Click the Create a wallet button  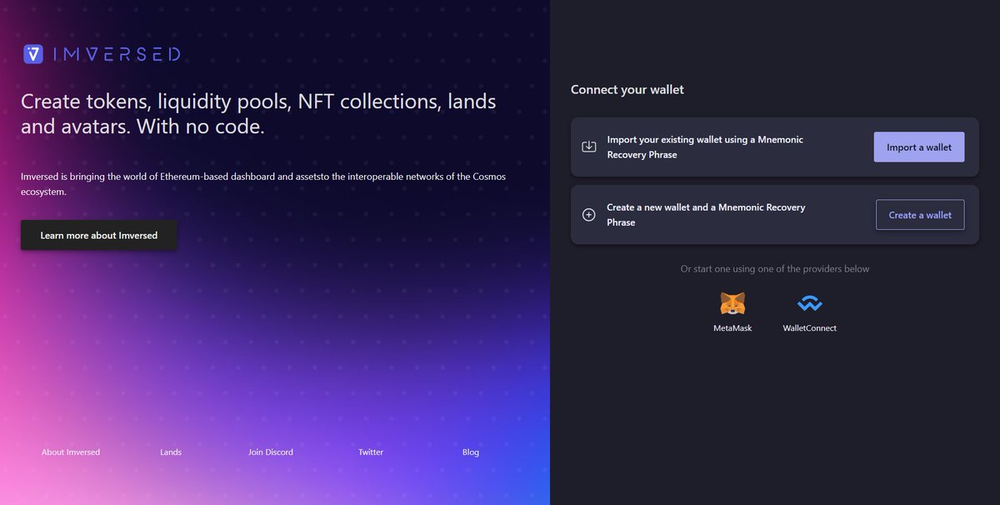pyautogui.click(x=920, y=215)
